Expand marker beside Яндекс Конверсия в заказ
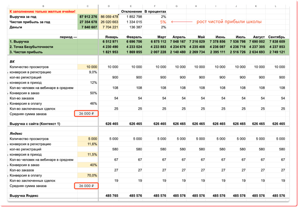The height and width of the screenshot is (207, 298). click(x=8, y=165)
